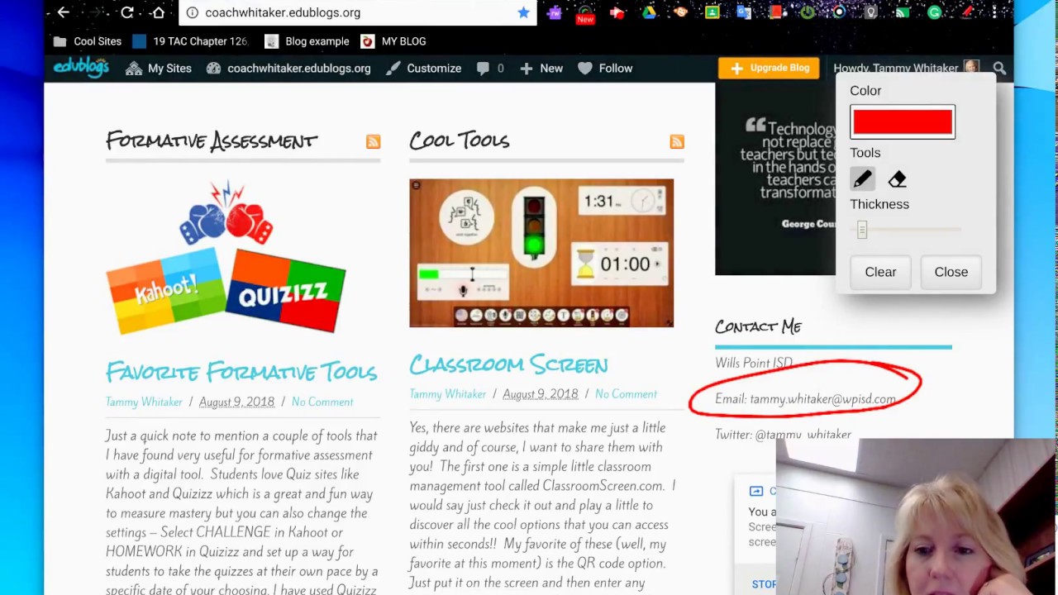Open the Howdy, Tammy Whitaker account menu

906,69
